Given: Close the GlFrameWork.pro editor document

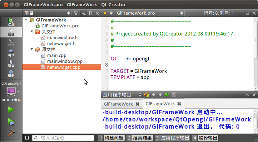Looking at the screenshot, I should (x=254, y=13).
